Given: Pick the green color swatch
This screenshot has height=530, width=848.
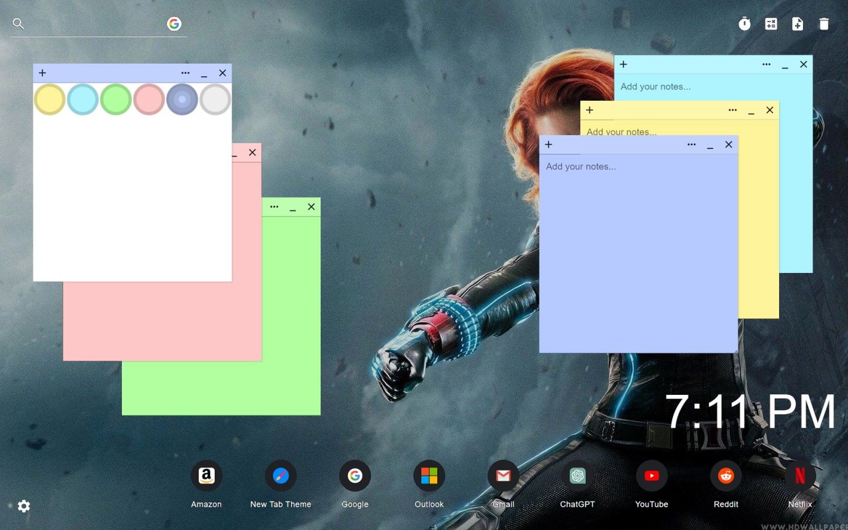Looking at the screenshot, I should [x=116, y=99].
